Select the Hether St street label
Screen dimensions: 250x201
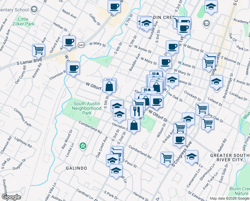point(60,27)
